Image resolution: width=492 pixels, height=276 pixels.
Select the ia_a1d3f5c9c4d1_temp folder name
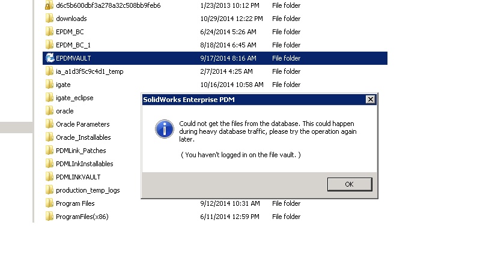(x=90, y=71)
